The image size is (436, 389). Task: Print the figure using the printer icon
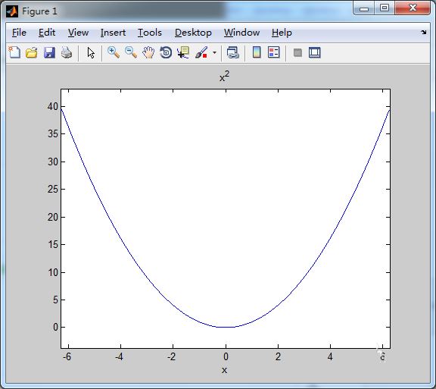click(x=67, y=52)
